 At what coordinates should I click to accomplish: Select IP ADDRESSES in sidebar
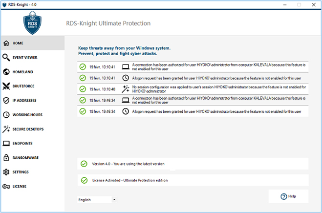pos(33,101)
